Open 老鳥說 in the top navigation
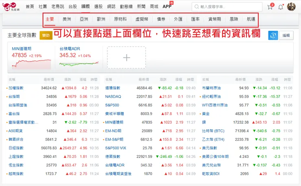Image resolution: width=301 pixels, height=186 pixels. 58,7
